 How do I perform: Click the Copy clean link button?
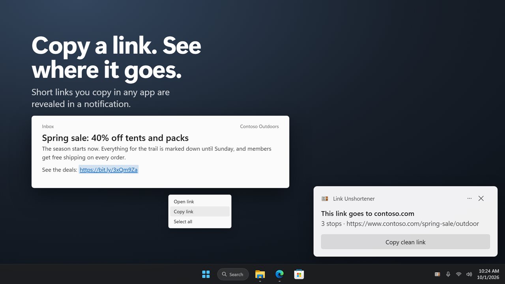coord(406,242)
